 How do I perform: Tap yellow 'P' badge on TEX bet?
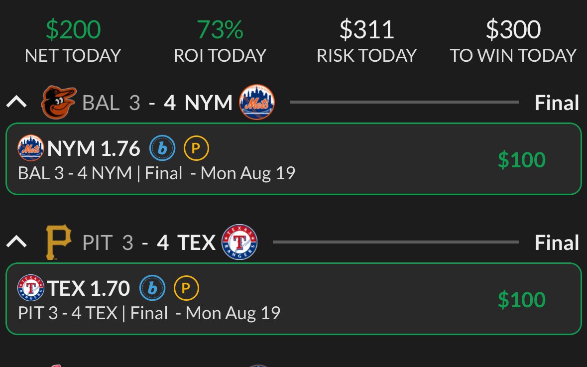click(186, 288)
